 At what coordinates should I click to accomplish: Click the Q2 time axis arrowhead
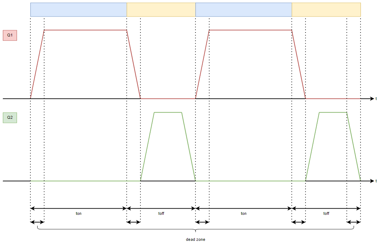(372, 181)
